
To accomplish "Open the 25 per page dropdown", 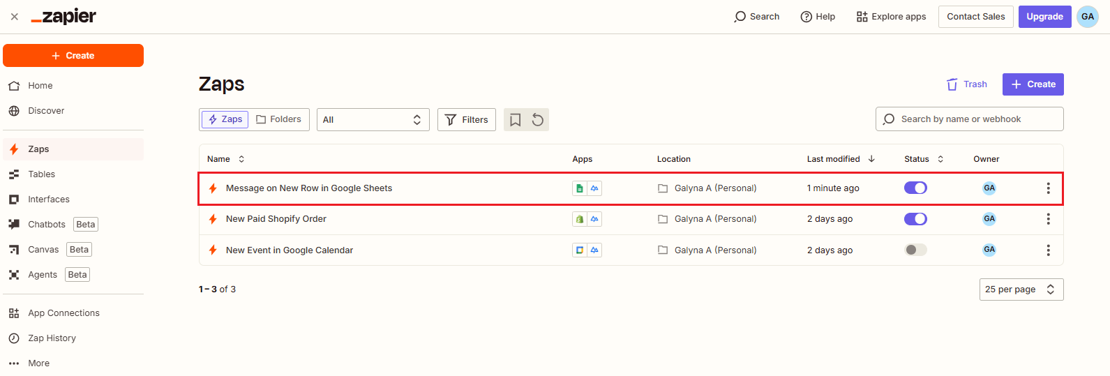I will point(1021,289).
